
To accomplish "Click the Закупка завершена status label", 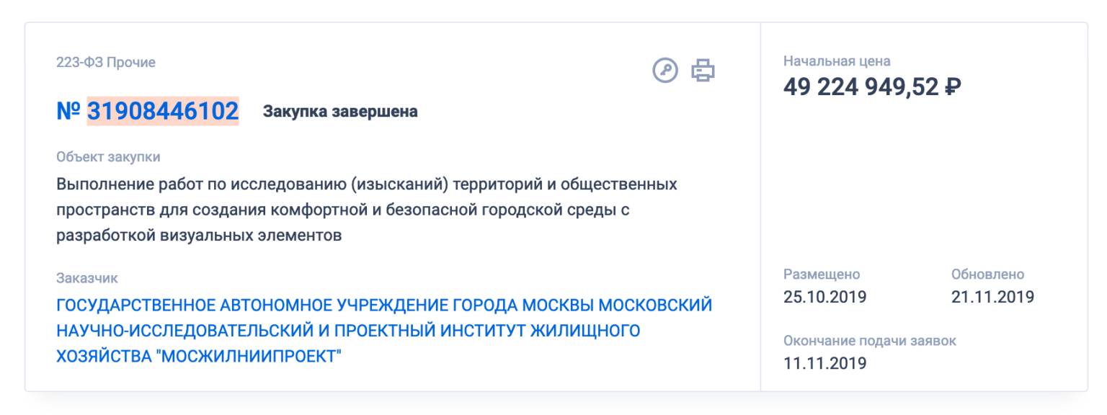I will pyautogui.click(x=340, y=112).
